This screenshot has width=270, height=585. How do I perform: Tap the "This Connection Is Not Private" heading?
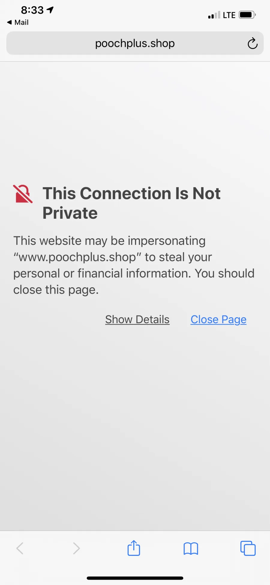(x=131, y=203)
